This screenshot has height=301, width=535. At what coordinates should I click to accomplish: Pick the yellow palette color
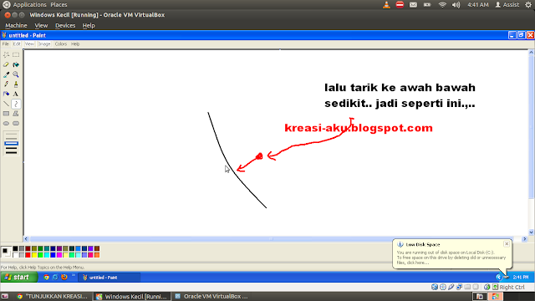click(34, 254)
